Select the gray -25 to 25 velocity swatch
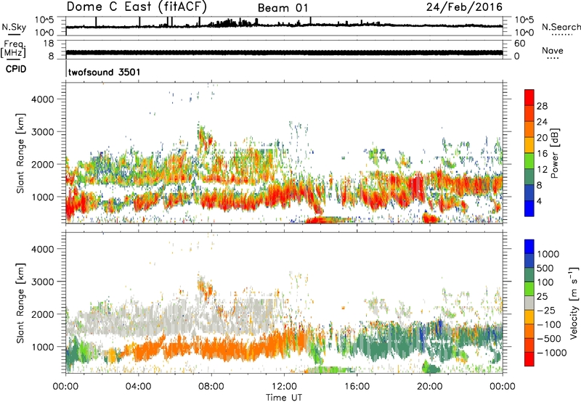 point(529,303)
